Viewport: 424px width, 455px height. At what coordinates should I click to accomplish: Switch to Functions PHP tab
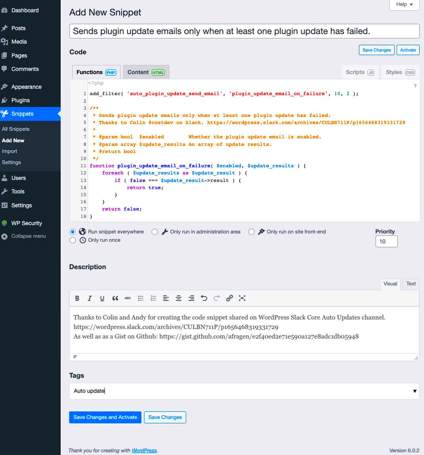tap(96, 72)
